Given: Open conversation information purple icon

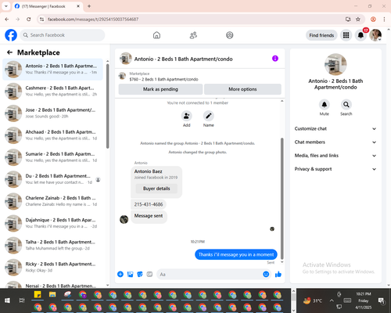Looking at the screenshot, I should (275, 59).
